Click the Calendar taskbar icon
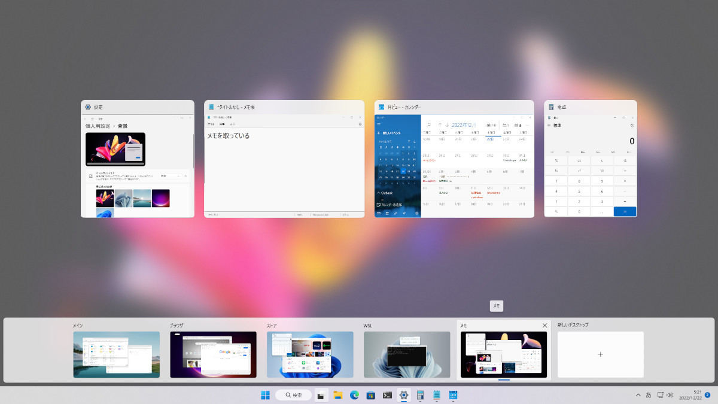 click(x=454, y=395)
